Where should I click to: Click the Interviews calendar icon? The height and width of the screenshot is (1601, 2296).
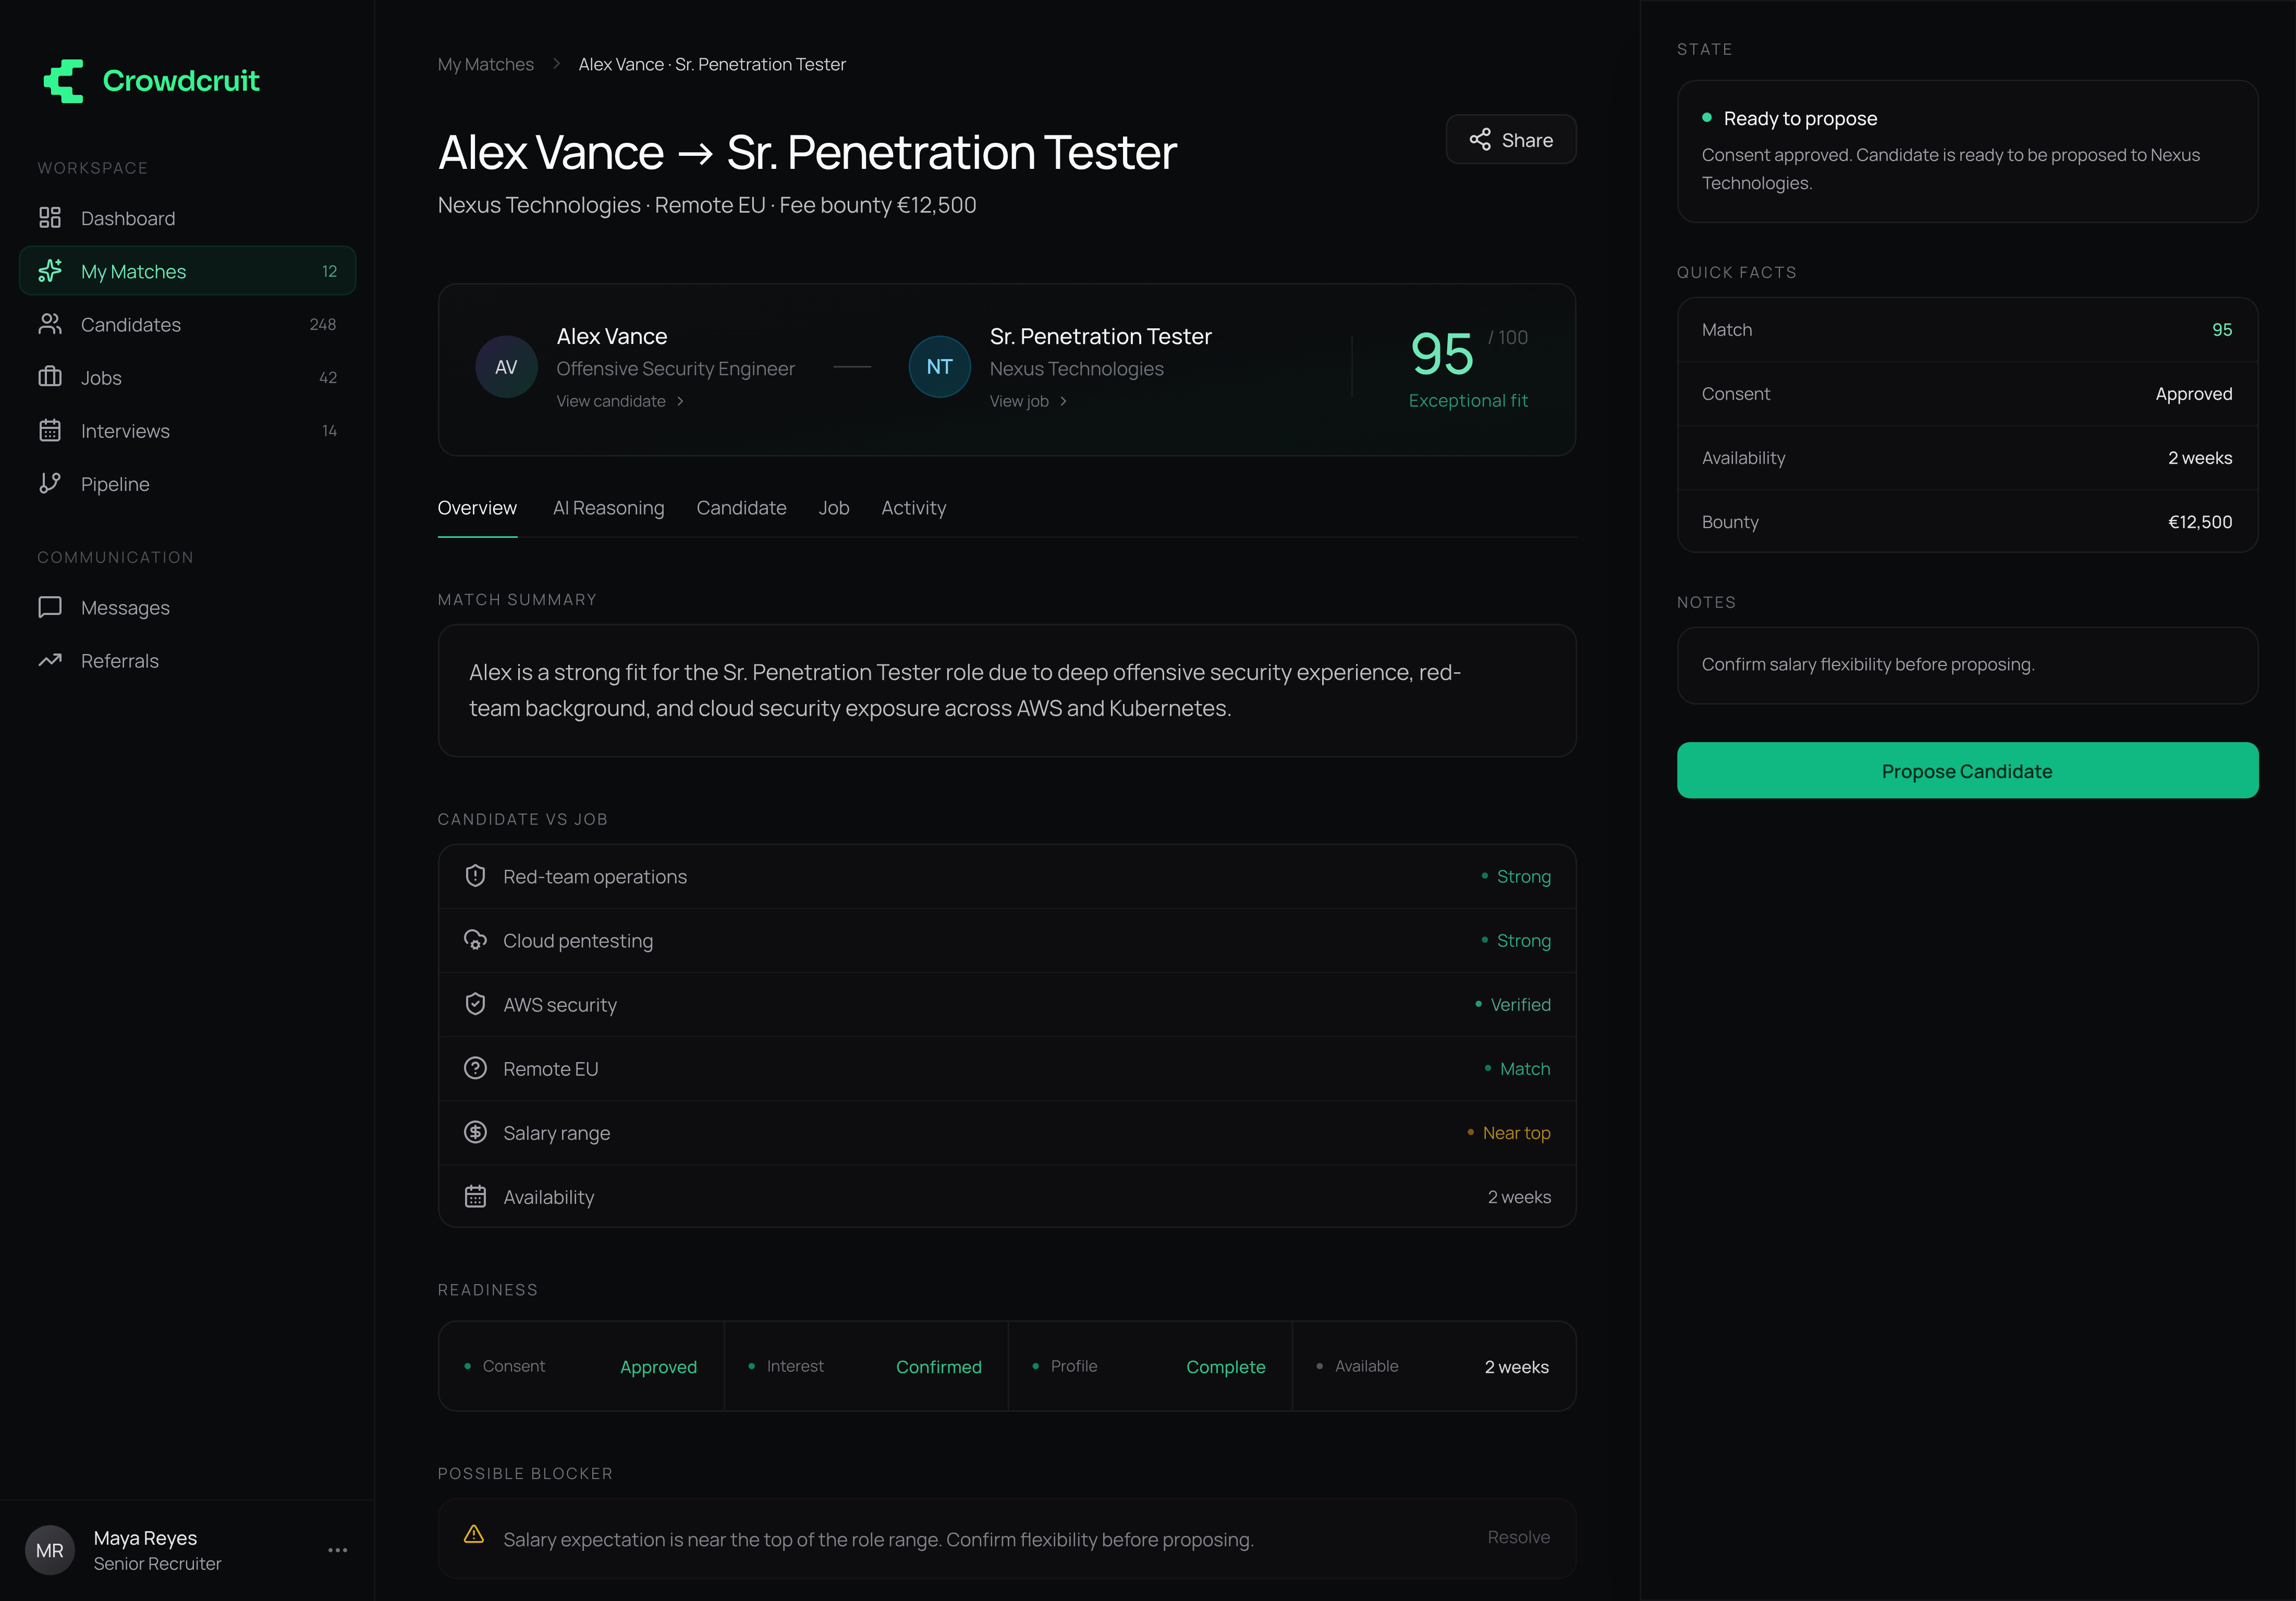point(50,430)
